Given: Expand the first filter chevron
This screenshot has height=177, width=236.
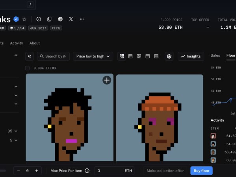Looking at the screenshot, I should click(16, 87).
